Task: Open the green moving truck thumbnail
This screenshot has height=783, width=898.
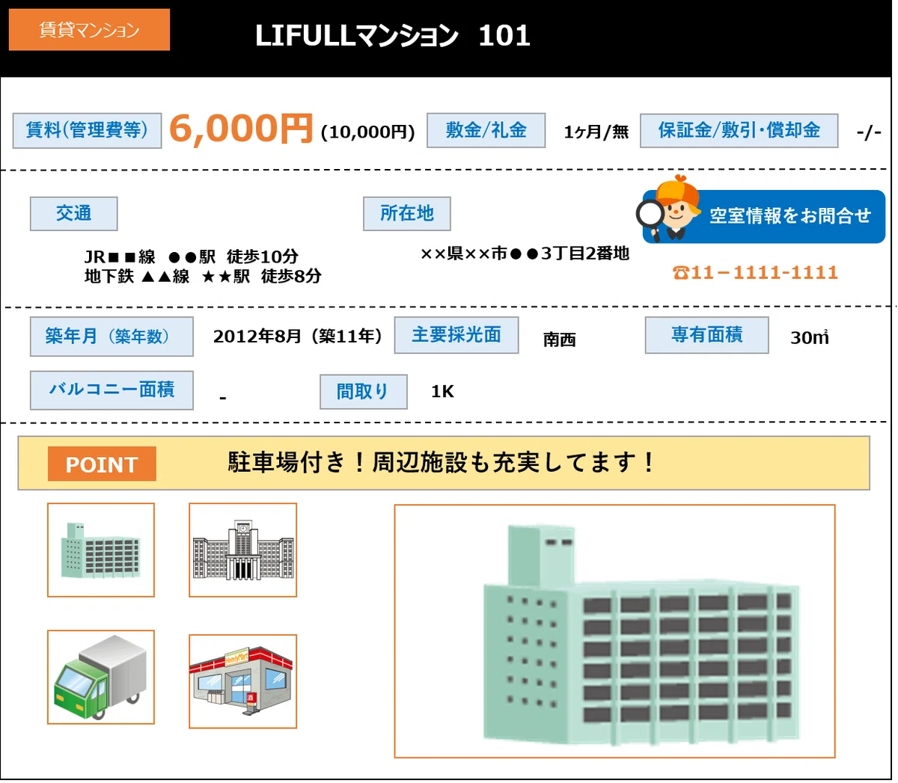Action: click(101, 677)
